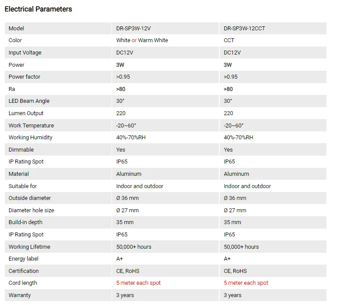Select the Dimmable row label
The image size is (337, 305).
coord(21,150)
